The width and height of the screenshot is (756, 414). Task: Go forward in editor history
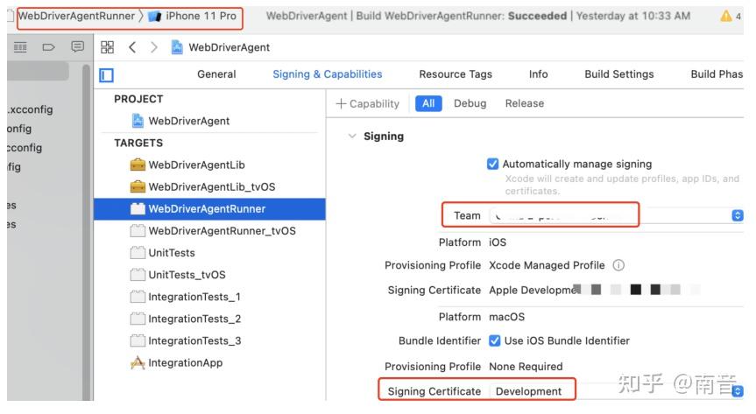(154, 47)
